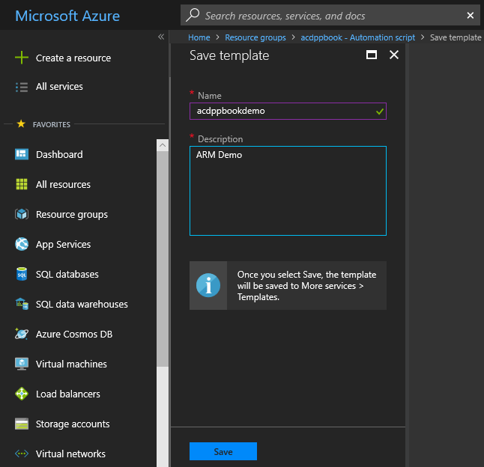Open the Azure Cosmos DB icon
The height and width of the screenshot is (467, 484).
pos(22,334)
